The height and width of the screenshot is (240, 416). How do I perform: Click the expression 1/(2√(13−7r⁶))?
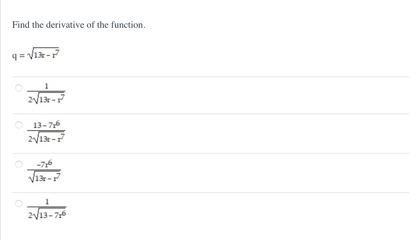pos(47,209)
